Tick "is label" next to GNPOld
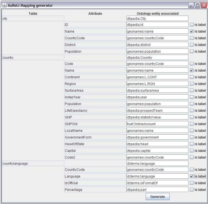The height and width of the screenshot is (204, 208). click(192, 124)
